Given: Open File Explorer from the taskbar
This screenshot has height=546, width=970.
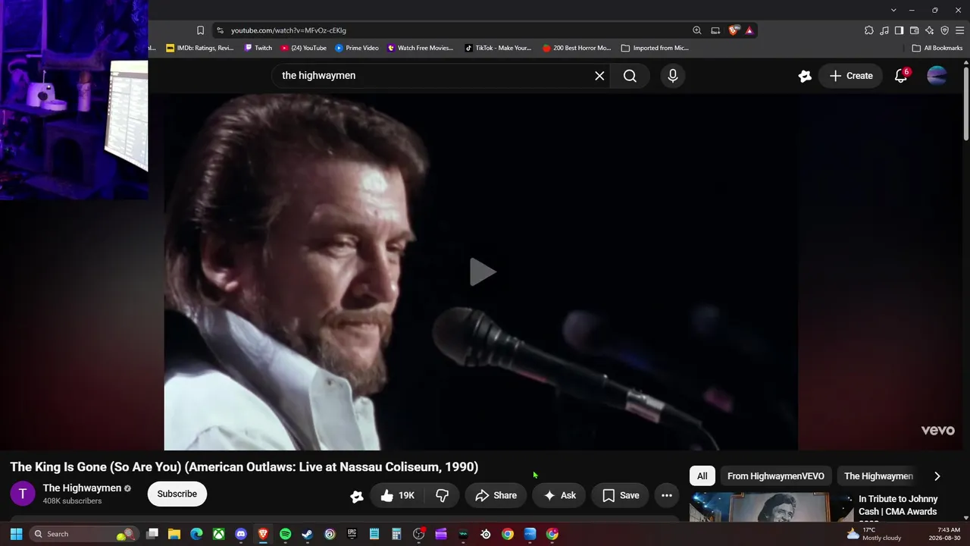Looking at the screenshot, I should pos(174,534).
